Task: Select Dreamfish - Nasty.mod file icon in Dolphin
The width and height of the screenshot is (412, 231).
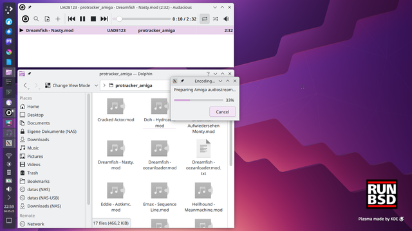Action: [116, 148]
